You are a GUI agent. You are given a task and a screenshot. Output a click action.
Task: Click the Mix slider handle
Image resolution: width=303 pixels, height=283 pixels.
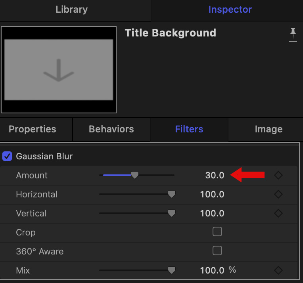pyautogui.click(x=172, y=270)
